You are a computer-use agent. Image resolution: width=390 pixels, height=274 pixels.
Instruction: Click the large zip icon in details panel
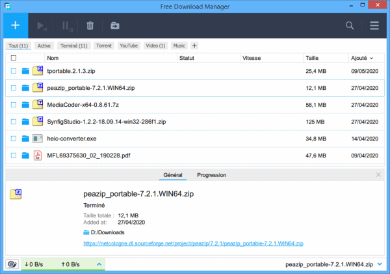click(16, 194)
